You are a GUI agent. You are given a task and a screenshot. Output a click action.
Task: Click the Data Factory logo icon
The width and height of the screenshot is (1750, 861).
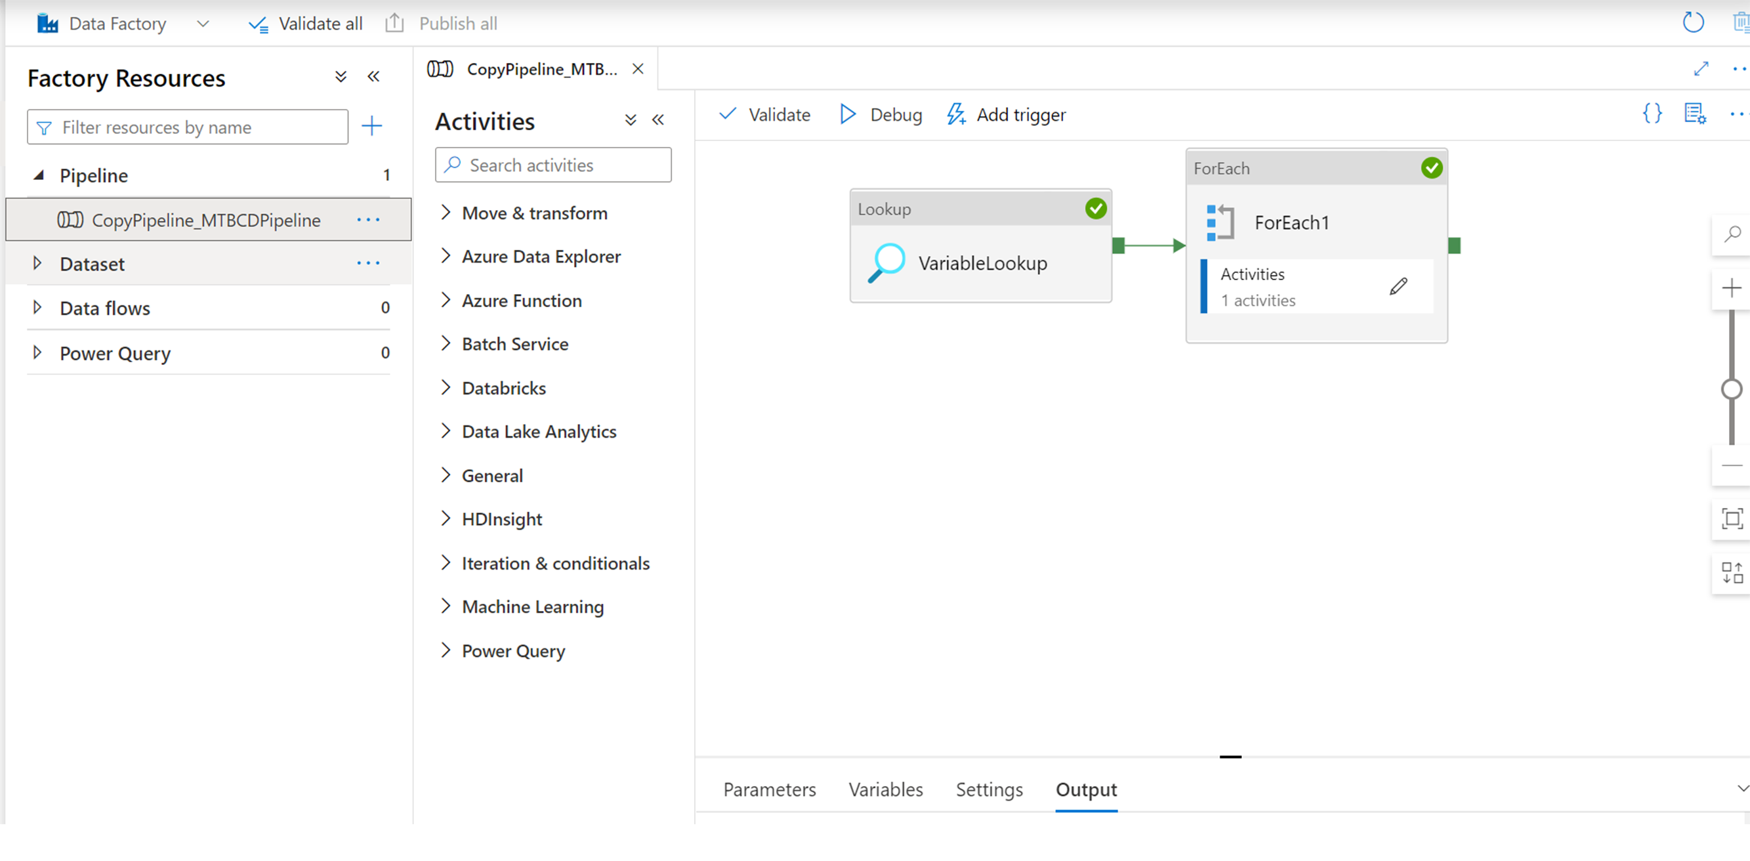pos(47,24)
